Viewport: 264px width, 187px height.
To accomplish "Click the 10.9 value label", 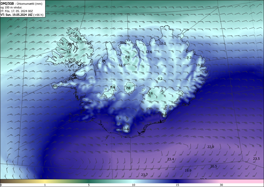I will point(88,43).
